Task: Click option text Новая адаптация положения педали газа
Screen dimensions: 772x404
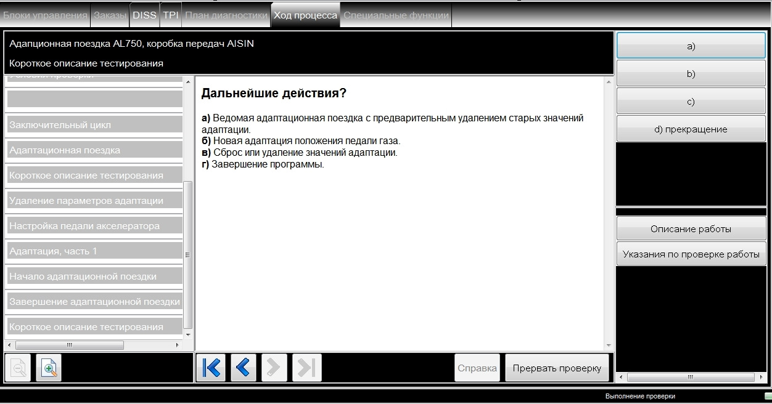Action: (307, 141)
